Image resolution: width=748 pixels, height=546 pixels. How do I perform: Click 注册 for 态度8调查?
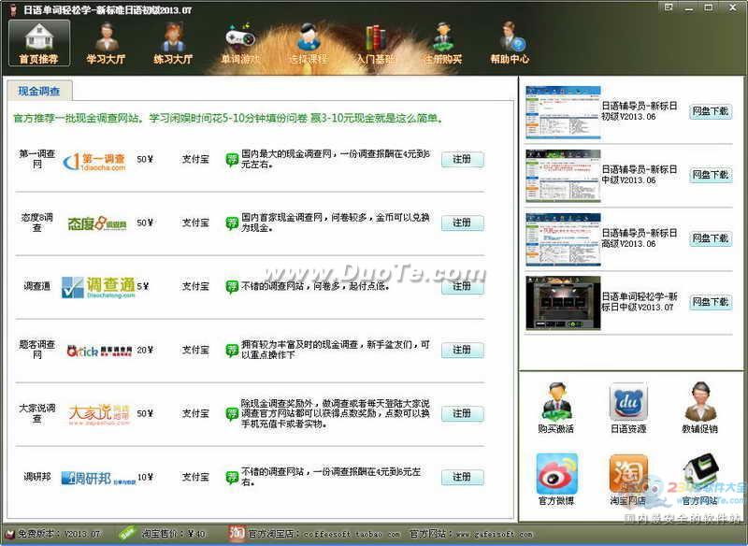[x=462, y=223]
